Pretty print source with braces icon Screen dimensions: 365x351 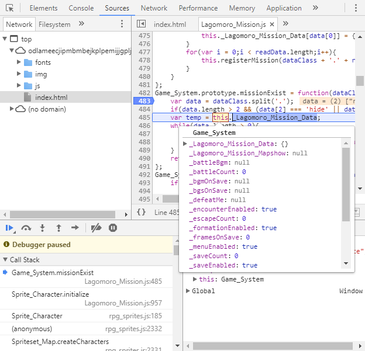point(141,212)
